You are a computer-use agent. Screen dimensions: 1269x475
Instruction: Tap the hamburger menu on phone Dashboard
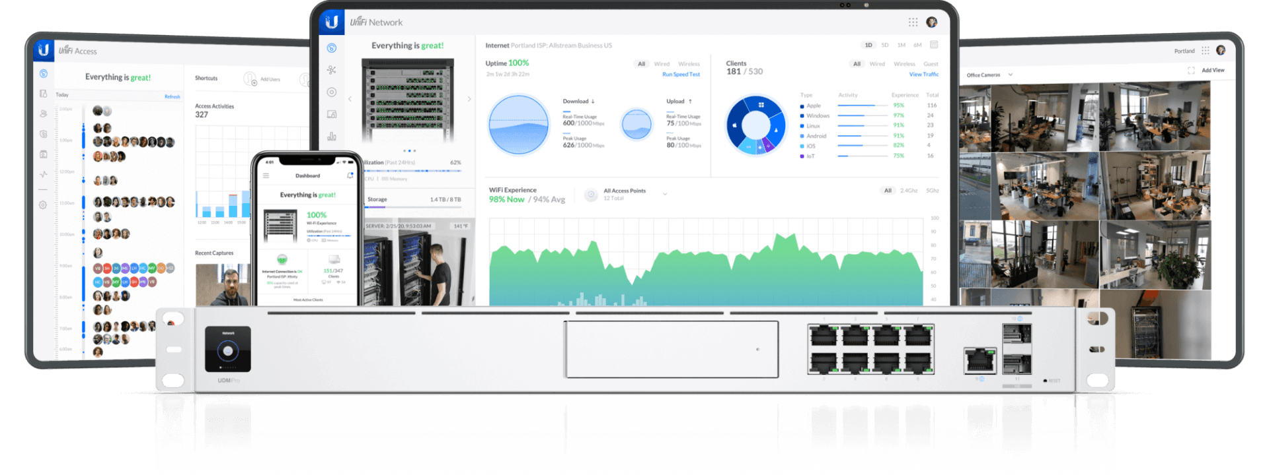click(x=266, y=175)
